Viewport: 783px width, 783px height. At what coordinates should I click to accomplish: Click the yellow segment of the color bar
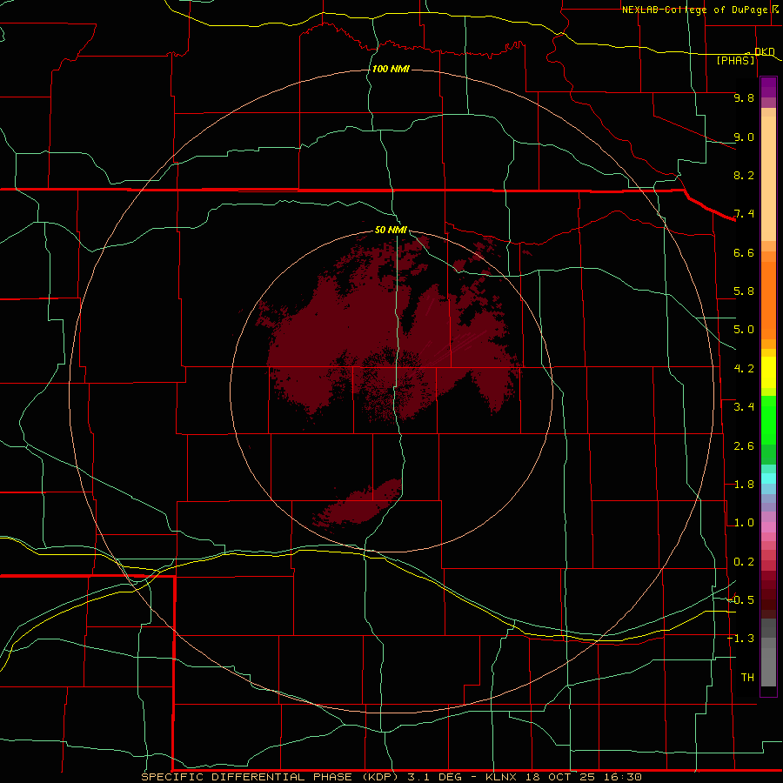[768, 372]
